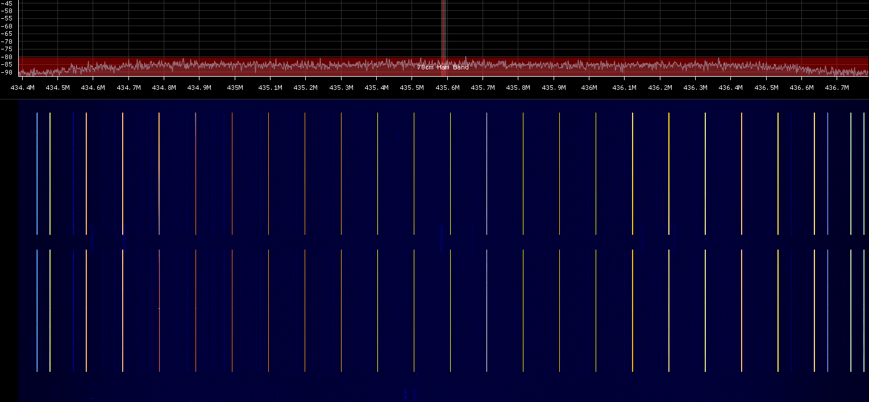
Task: Tune to the 436.6M frequency label
Action: point(802,88)
